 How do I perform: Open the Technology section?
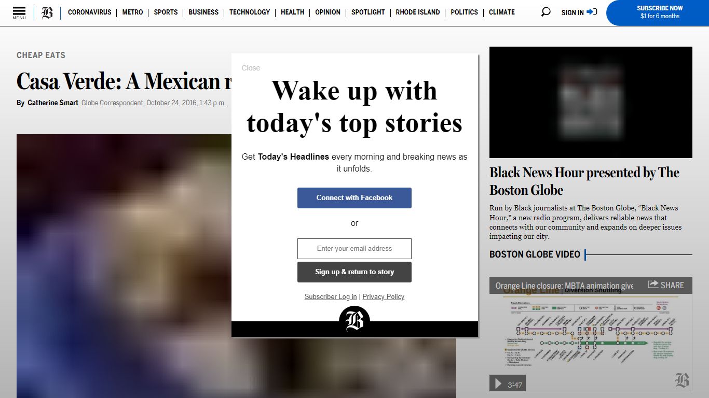coord(250,12)
